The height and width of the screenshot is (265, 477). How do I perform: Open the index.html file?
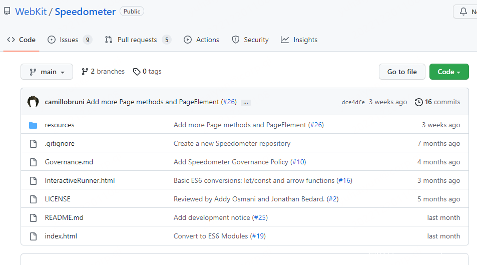point(61,236)
